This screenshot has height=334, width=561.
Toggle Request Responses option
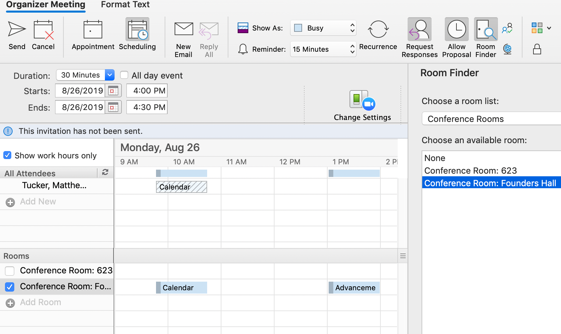[420, 38]
